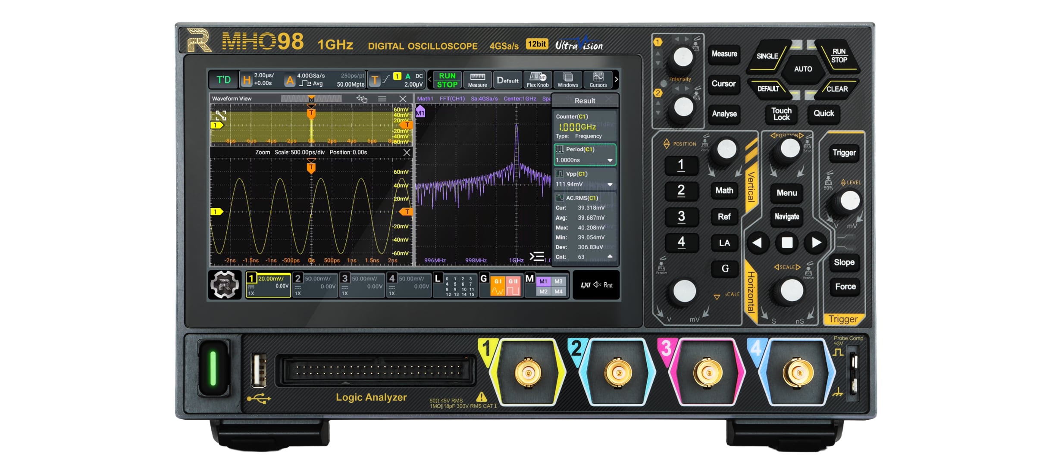1052x474 pixels.
Task: Tap the on-screen Default icon
Action: (x=507, y=80)
